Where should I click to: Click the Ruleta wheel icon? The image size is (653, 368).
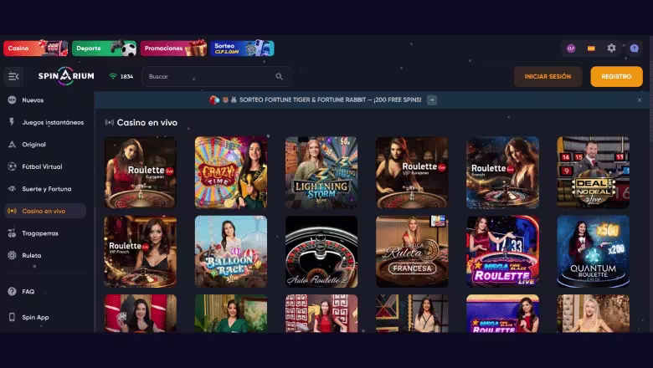(12, 255)
